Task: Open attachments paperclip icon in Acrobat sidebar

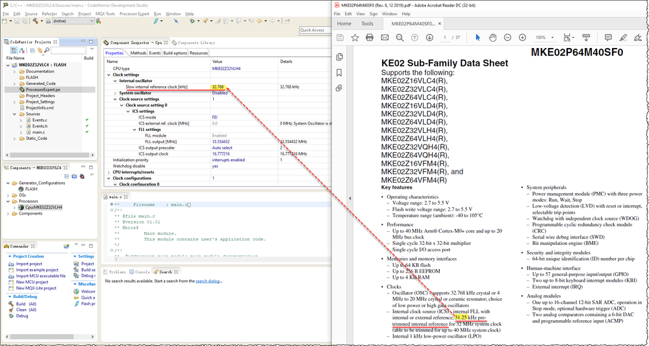Action: click(339, 88)
